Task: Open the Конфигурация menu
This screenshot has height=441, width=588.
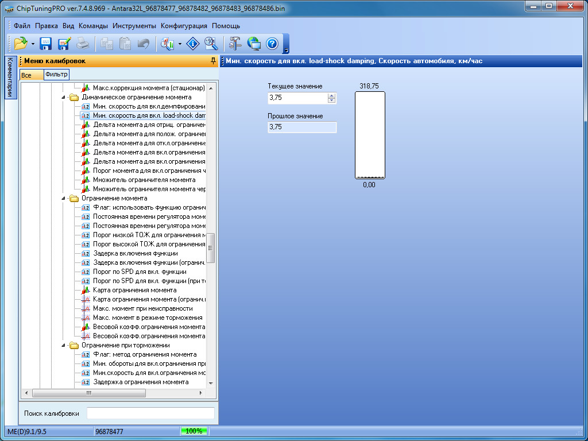Action: click(184, 26)
